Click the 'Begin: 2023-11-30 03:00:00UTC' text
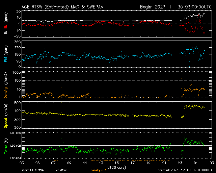216x173 pixels. tap(176, 7)
